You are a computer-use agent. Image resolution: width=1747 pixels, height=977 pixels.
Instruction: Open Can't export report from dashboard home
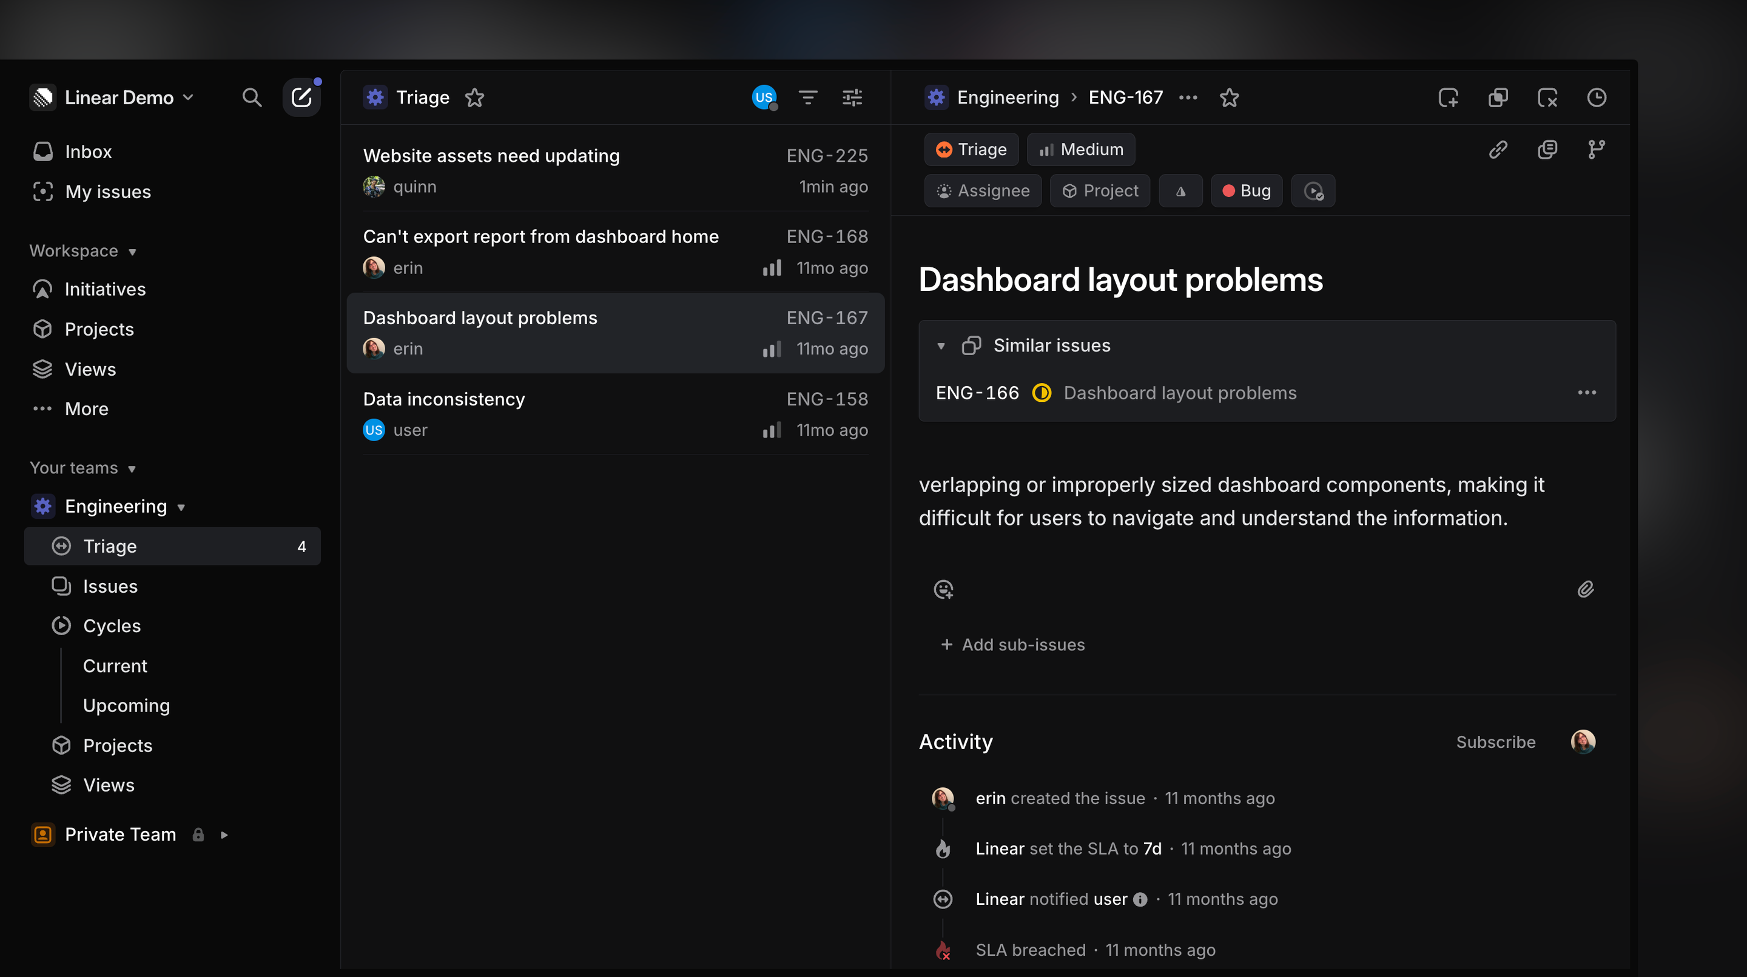615,252
